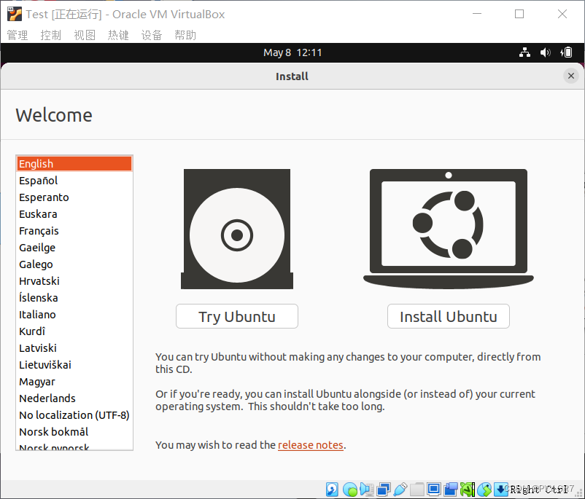Close the Install dialog with the X

click(x=570, y=76)
